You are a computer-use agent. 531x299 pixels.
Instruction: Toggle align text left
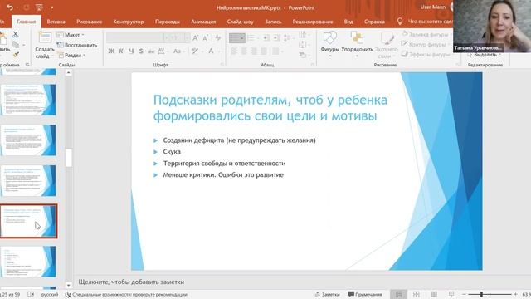(234, 51)
